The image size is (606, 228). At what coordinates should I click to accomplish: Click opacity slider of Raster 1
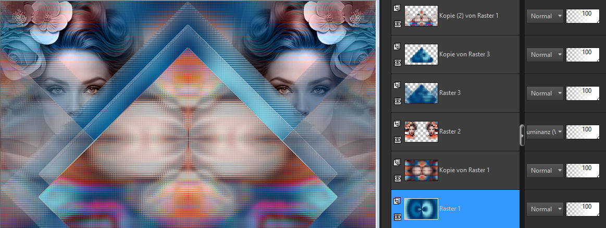583,209
